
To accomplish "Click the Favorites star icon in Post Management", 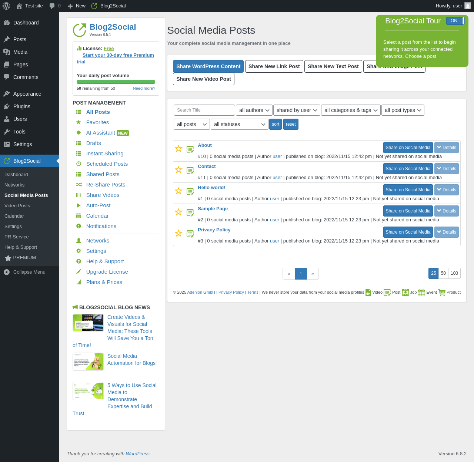I will click(x=79, y=122).
